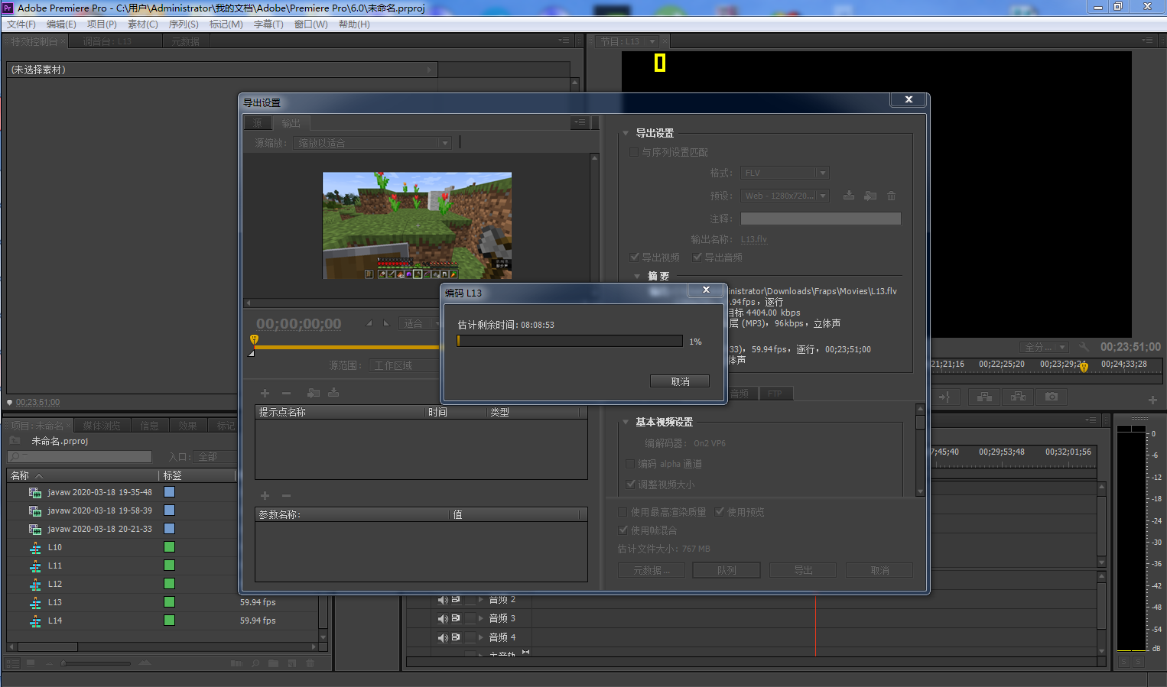This screenshot has width=1167, height=687.
Task: Click the 队列 button
Action: (727, 570)
